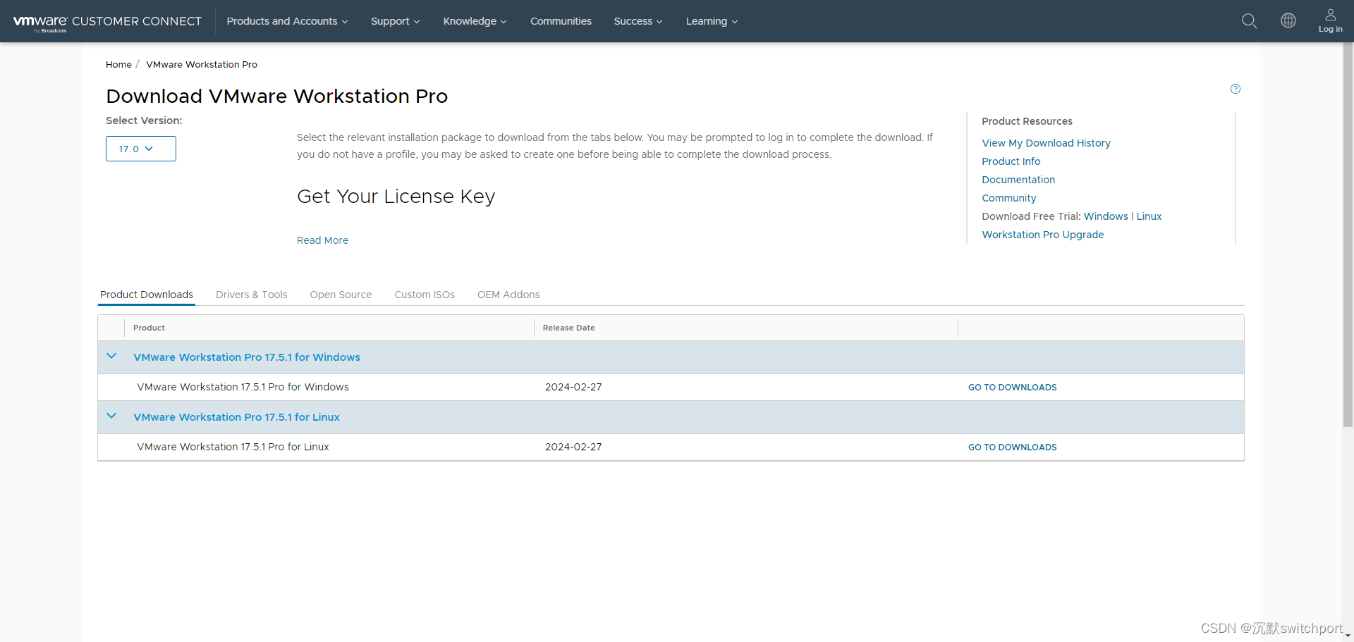Click the help question mark icon

coord(1235,89)
